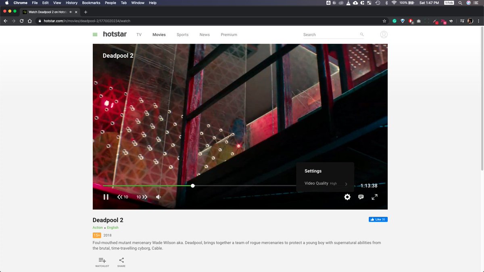This screenshot has height=272, width=484.
Task: Close the Deadpool 2 tab
Action: point(76,12)
